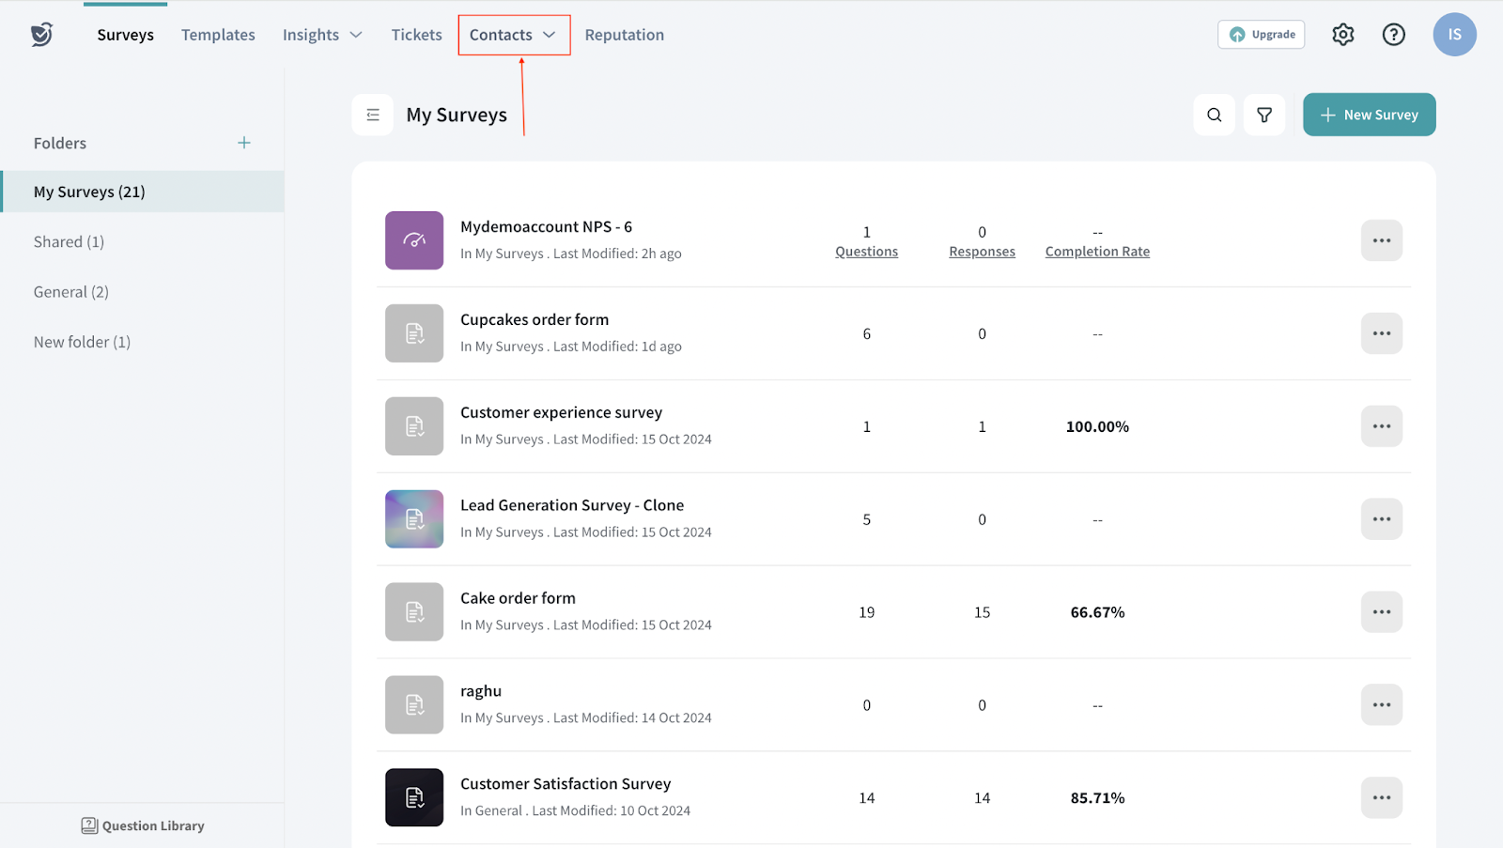The height and width of the screenshot is (848, 1503).
Task: Select the Shared (1) folder
Action: [x=69, y=242]
